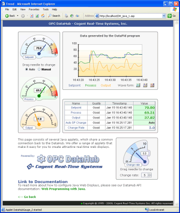Increase Change rate with stepper arrow
180x213 pixels.
150,174
